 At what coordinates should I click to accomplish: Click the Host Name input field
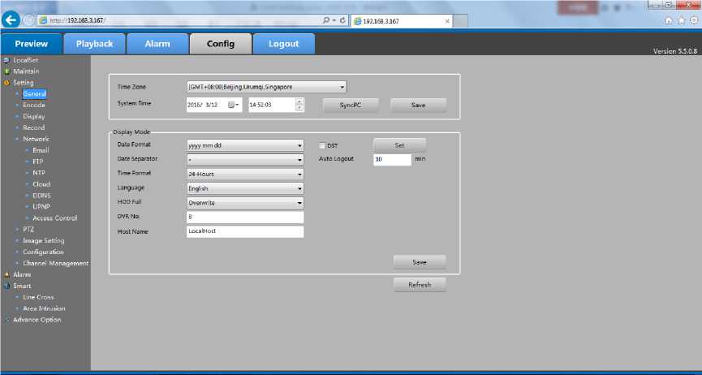(x=245, y=232)
